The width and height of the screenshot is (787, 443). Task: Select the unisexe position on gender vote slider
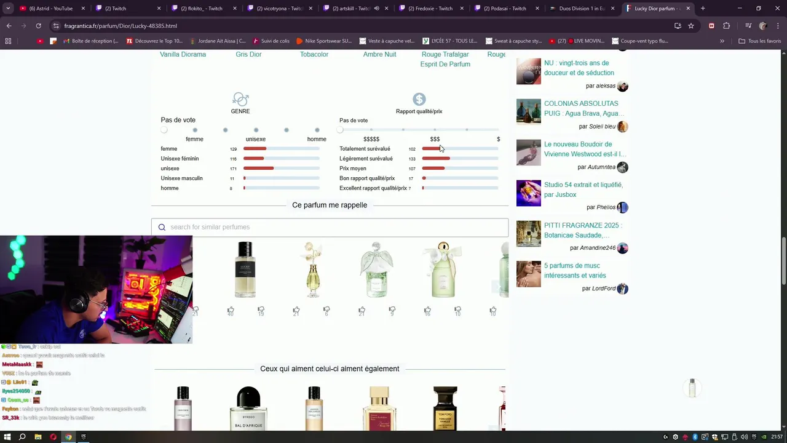click(x=256, y=130)
